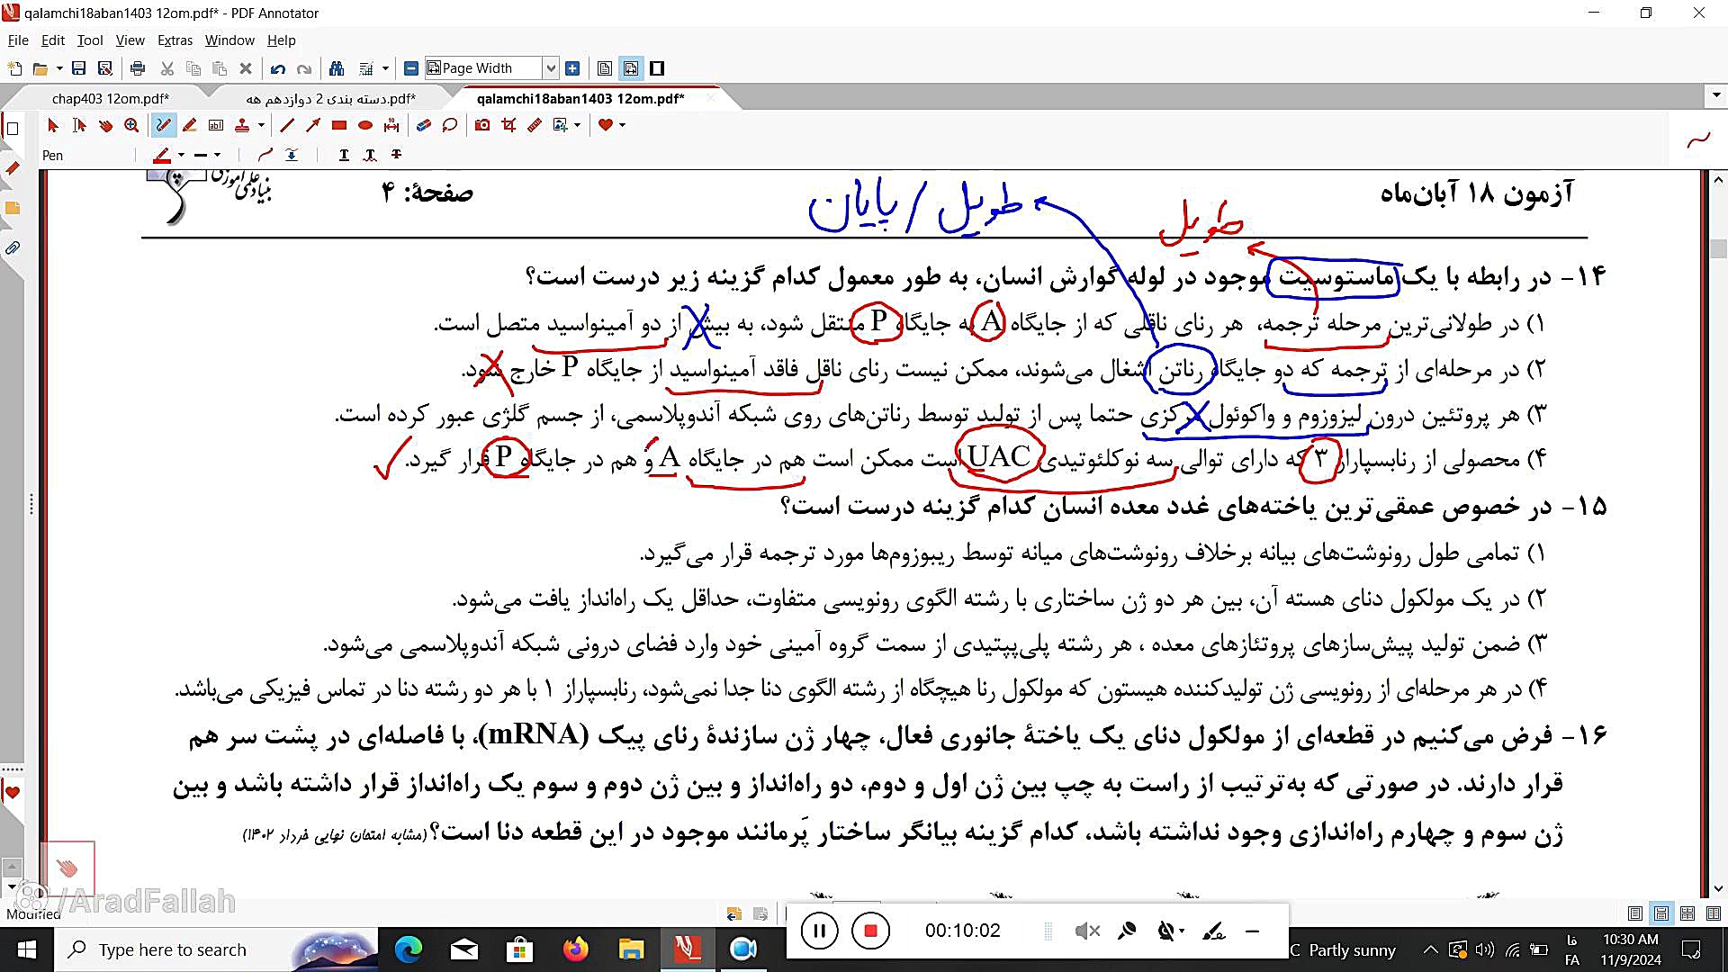Image resolution: width=1728 pixels, height=972 pixels.
Task: Expand the pen color dropdown arrow
Action: [x=181, y=155]
